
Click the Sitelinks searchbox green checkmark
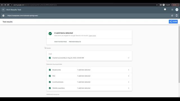click(50, 88)
